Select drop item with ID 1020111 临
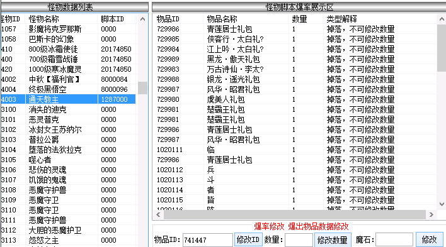Screen dimensions: 446x247 click(x=295, y=150)
